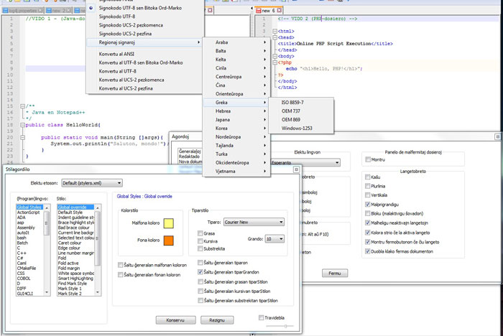
Task: Toggle Ŝaltu ĝeneralan substrekitan tiparStilon checkbox
Action: click(200, 300)
